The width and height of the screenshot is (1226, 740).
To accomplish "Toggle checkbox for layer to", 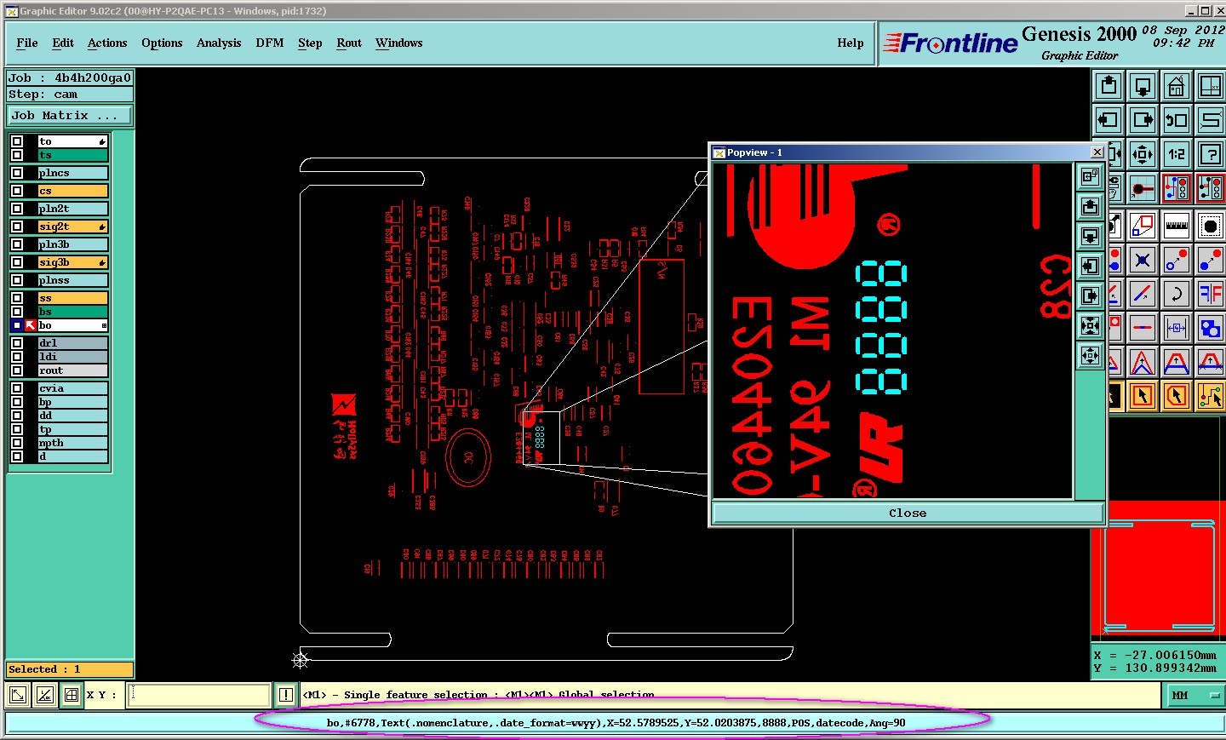I will [17, 141].
